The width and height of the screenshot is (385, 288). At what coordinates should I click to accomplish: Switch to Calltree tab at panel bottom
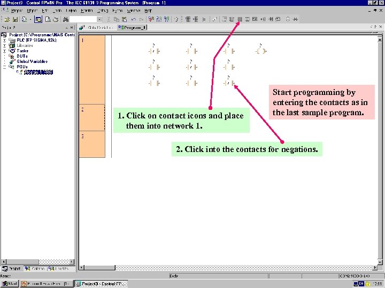point(35,269)
